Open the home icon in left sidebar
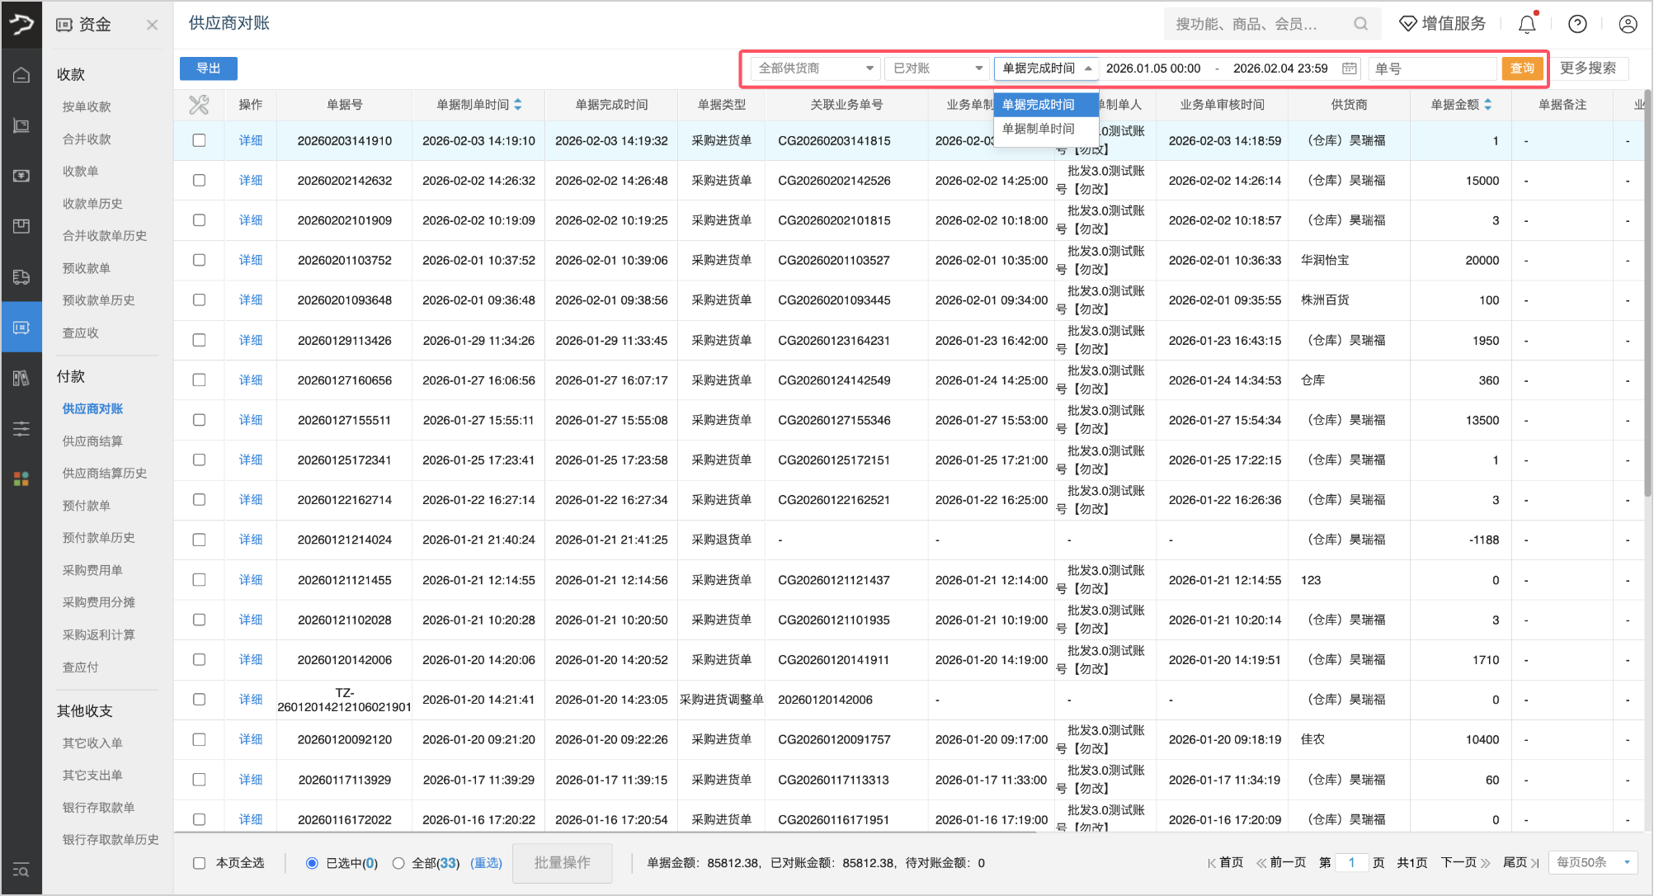 click(x=21, y=75)
